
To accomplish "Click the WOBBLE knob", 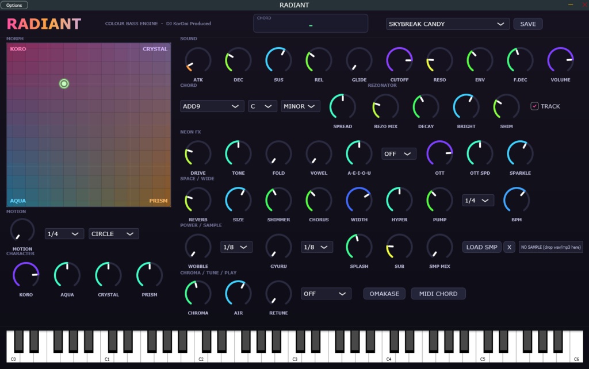I will point(198,247).
